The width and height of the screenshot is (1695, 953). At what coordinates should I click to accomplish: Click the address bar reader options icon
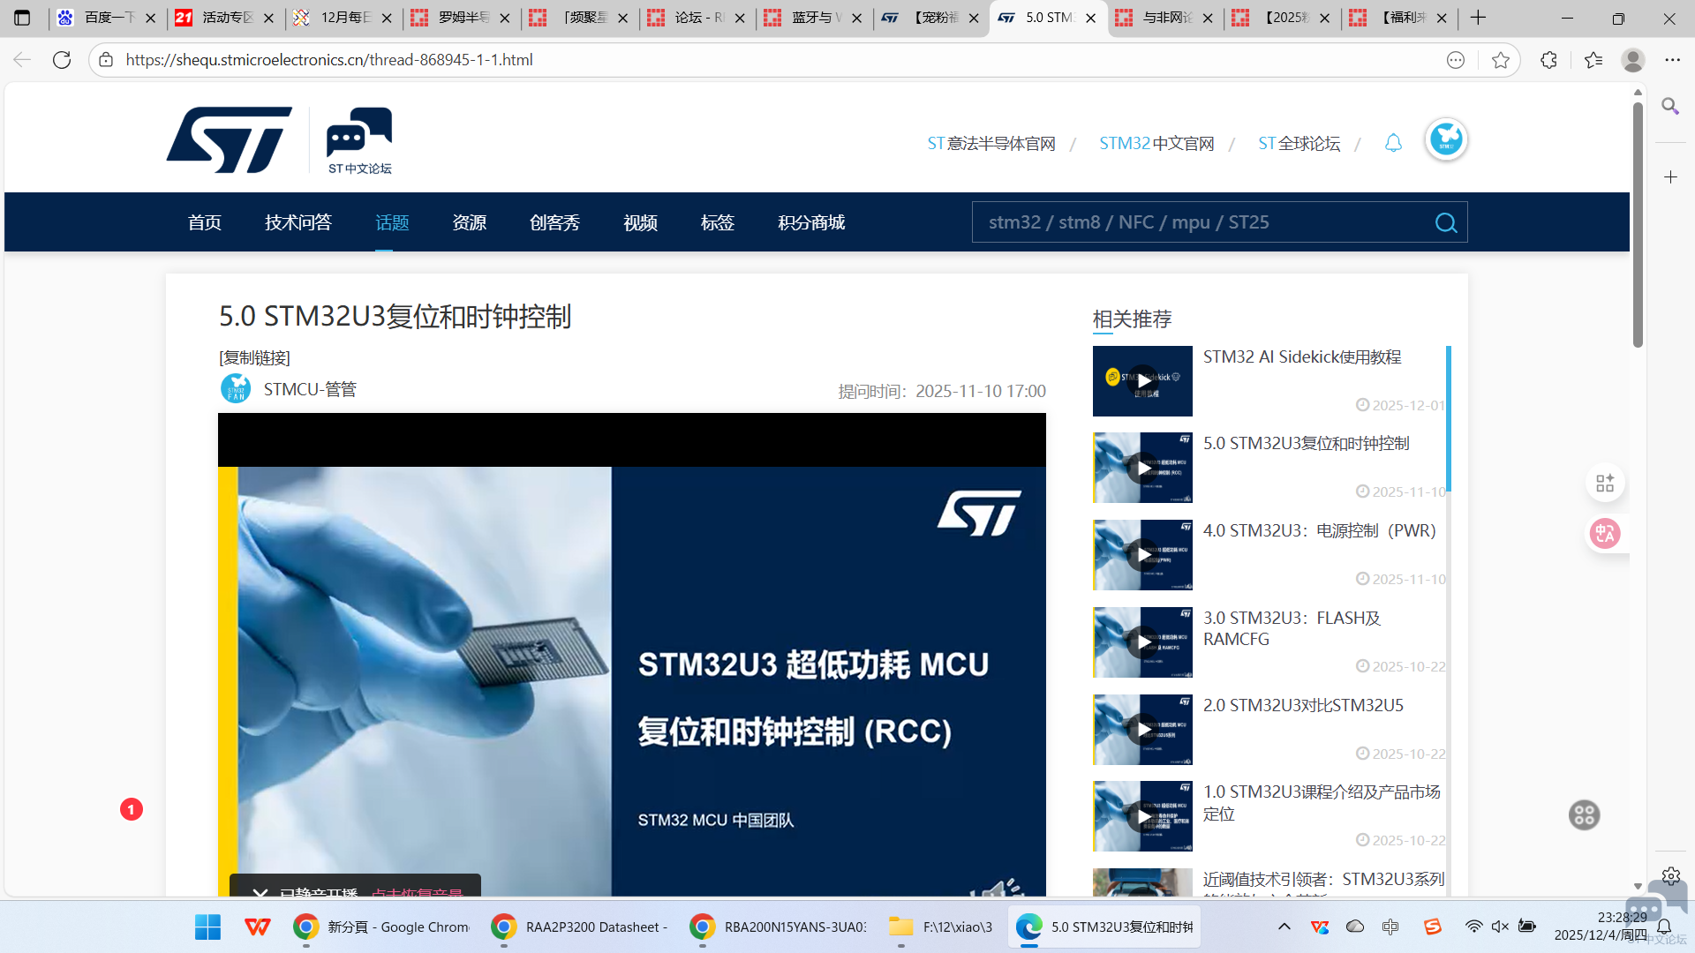[x=1456, y=60]
